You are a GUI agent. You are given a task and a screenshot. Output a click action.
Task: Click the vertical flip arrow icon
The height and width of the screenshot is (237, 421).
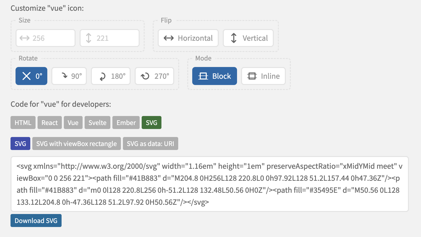pyautogui.click(x=233, y=38)
